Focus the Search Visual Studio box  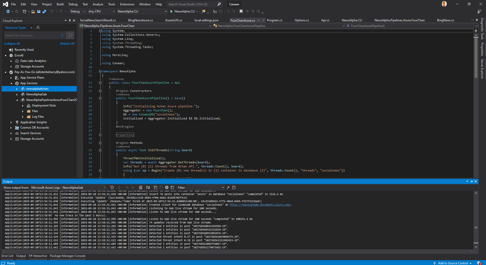(195, 4)
